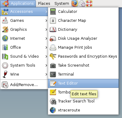The height and width of the screenshot is (118, 122).
Task: Click the Internet globe icon
Action: click(x=5, y=38)
